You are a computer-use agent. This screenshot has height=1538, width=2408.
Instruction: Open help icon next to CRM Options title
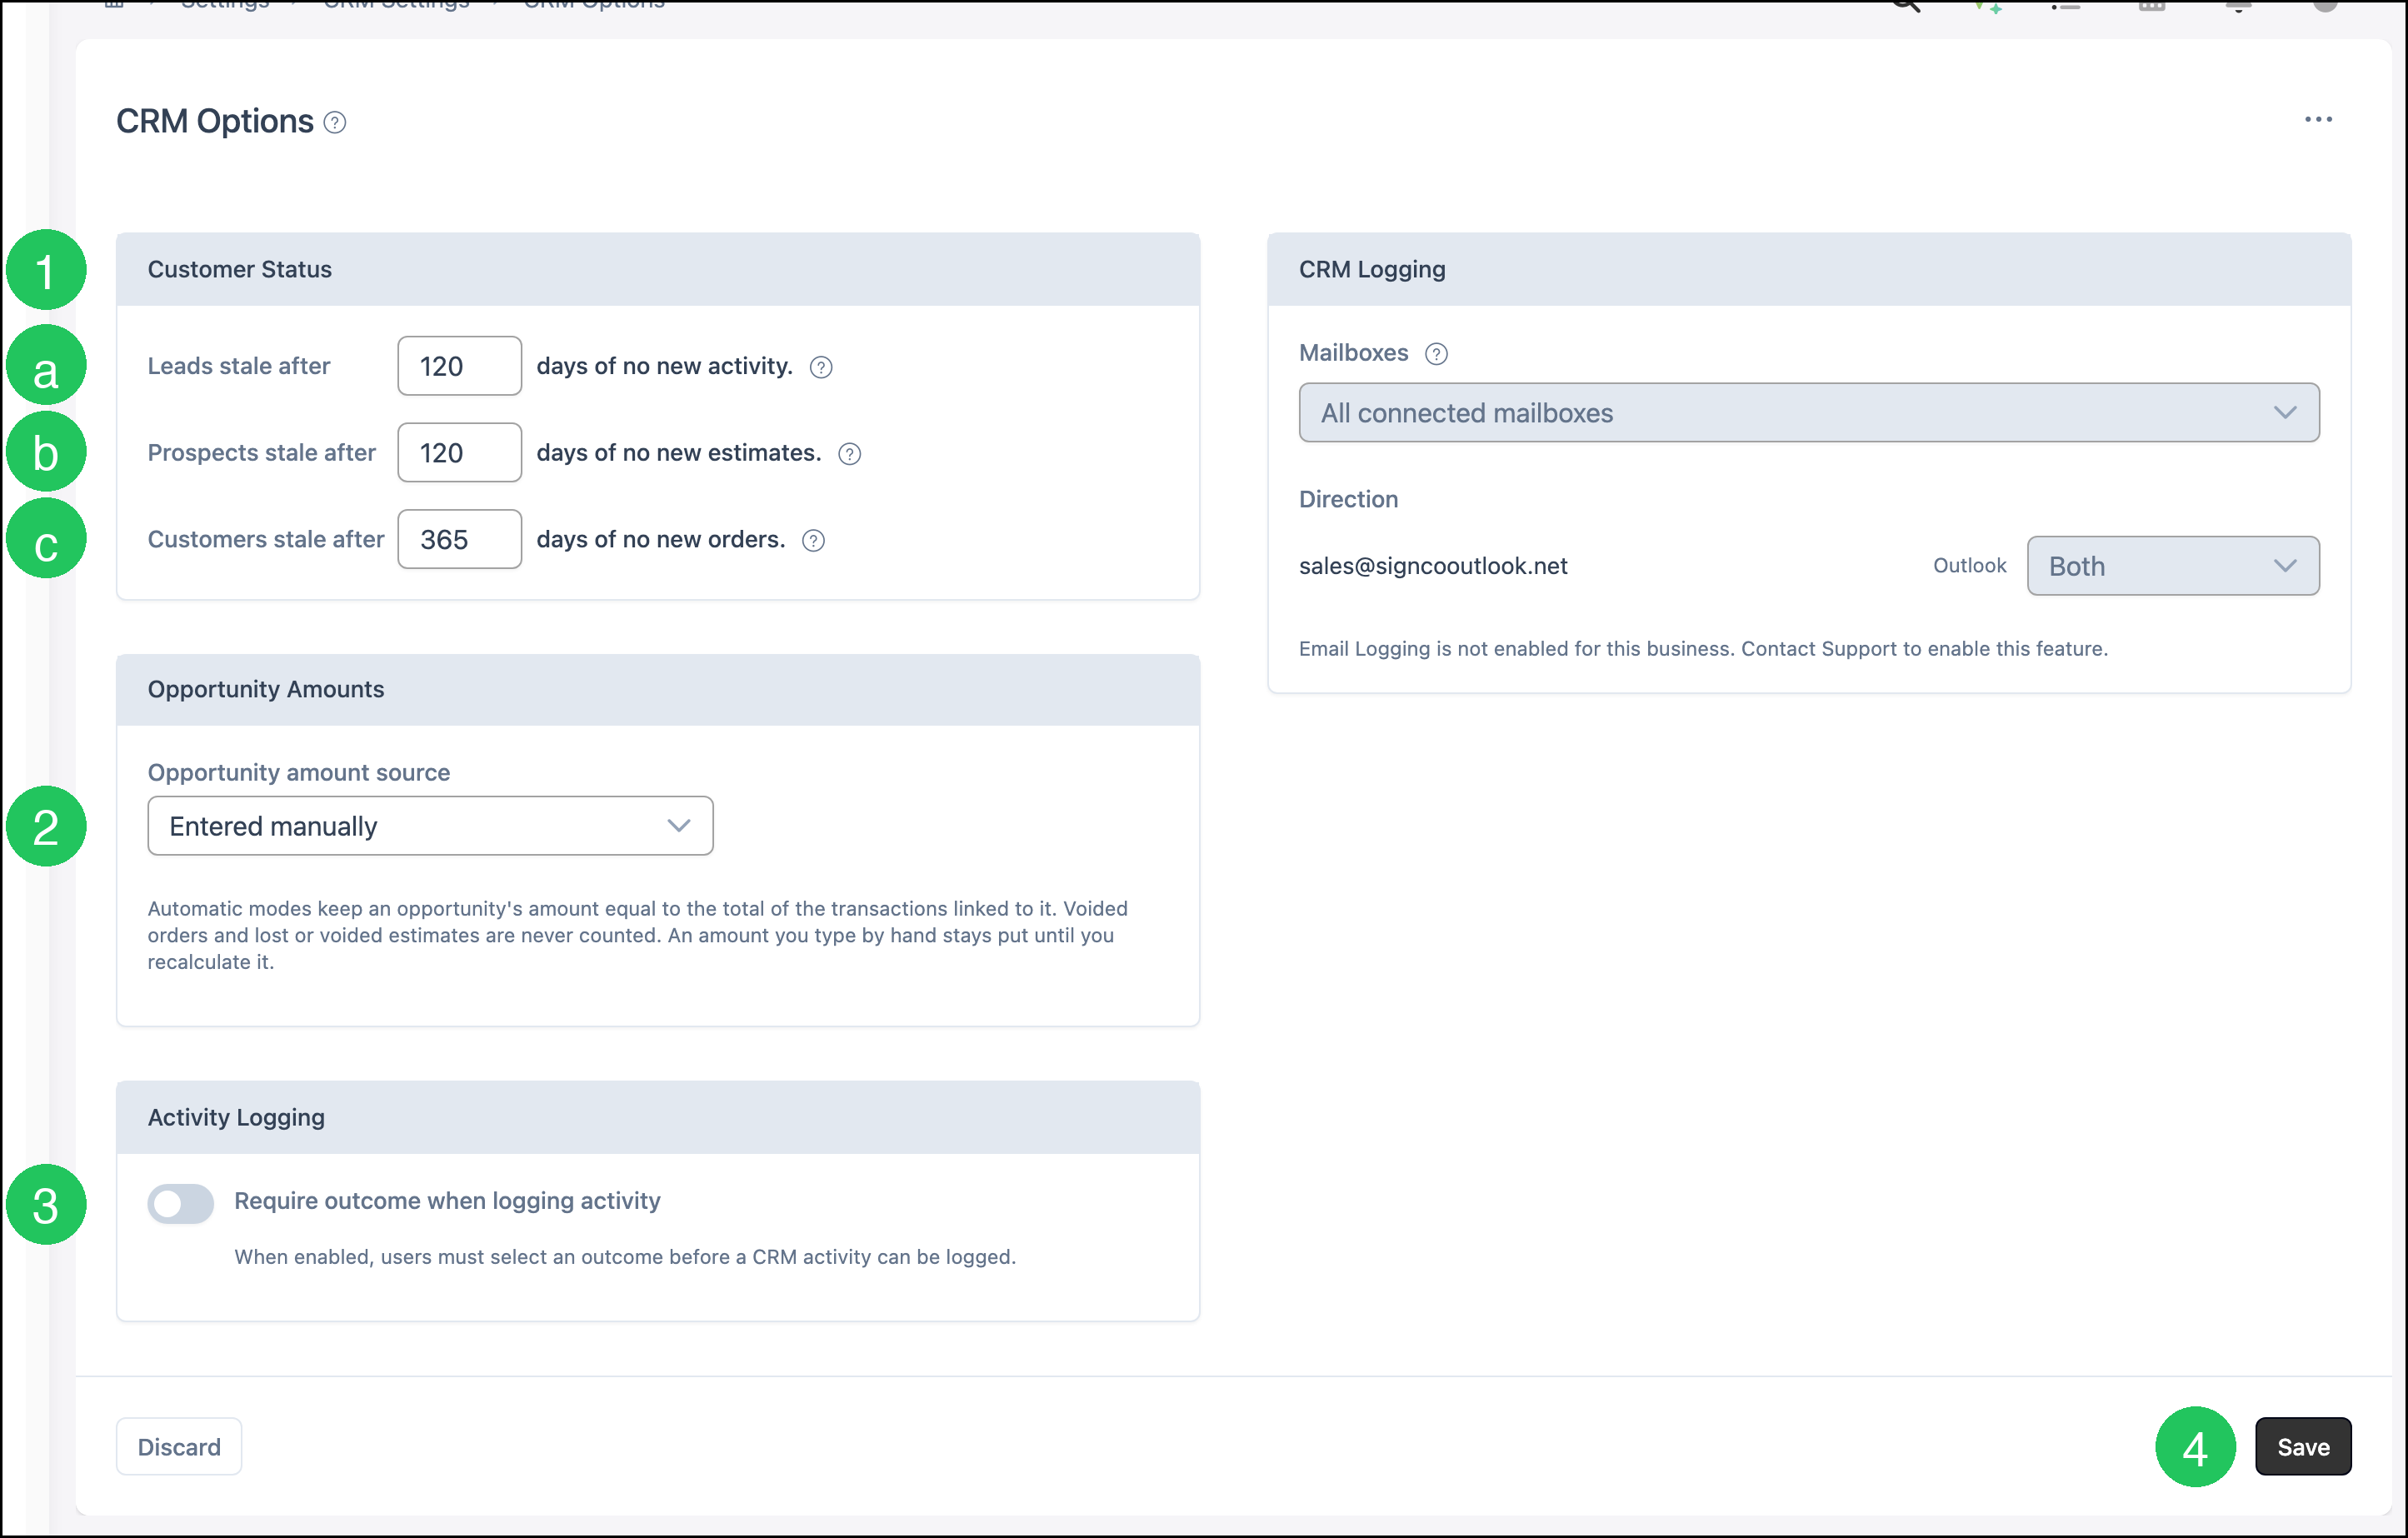335,123
